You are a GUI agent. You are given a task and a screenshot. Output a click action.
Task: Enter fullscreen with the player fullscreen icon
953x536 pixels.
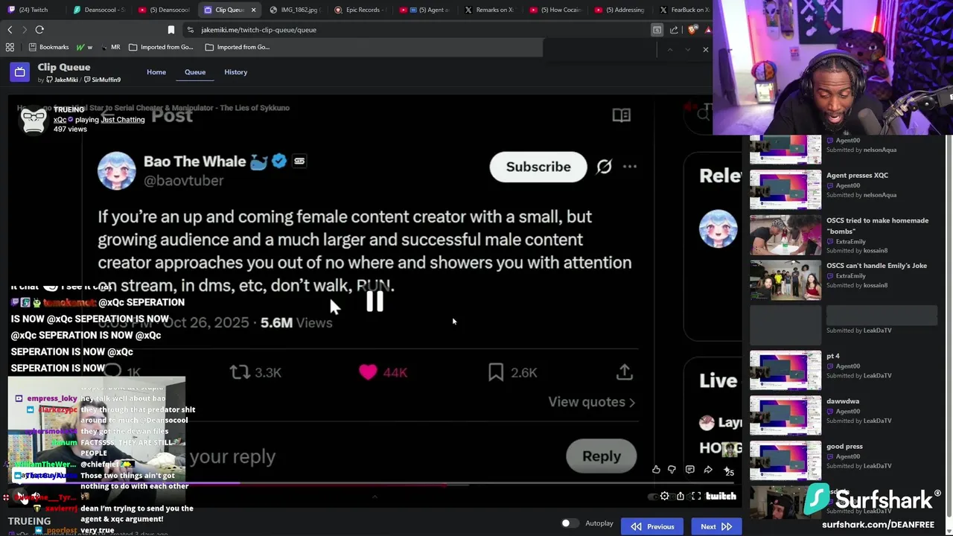(x=696, y=497)
